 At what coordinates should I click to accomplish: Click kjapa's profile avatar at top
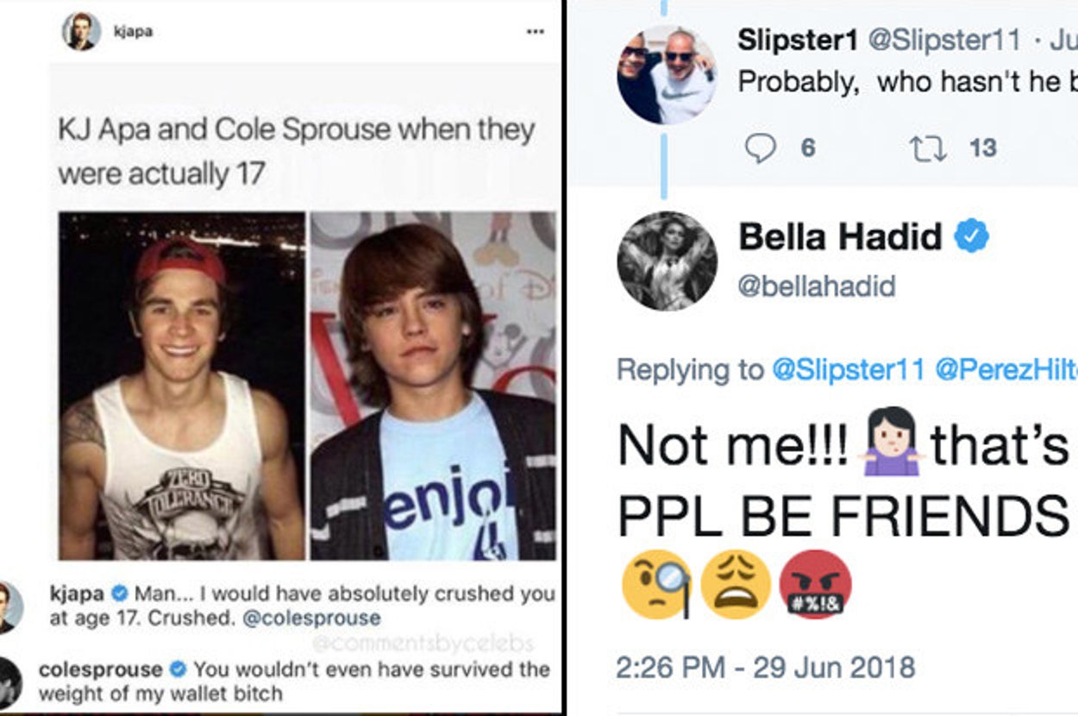(x=81, y=32)
